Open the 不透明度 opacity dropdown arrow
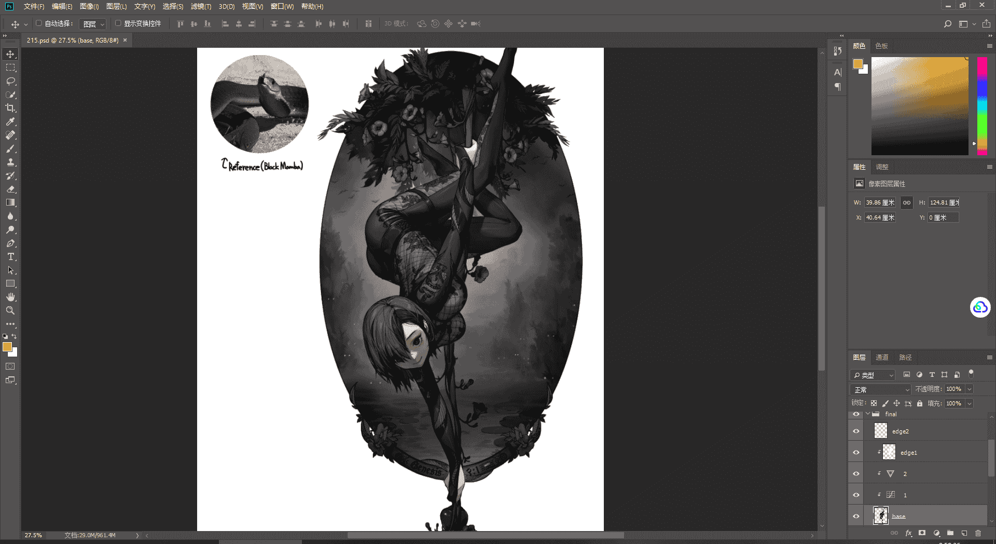This screenshot has height=544, width=996. click(x=969, y=389)
